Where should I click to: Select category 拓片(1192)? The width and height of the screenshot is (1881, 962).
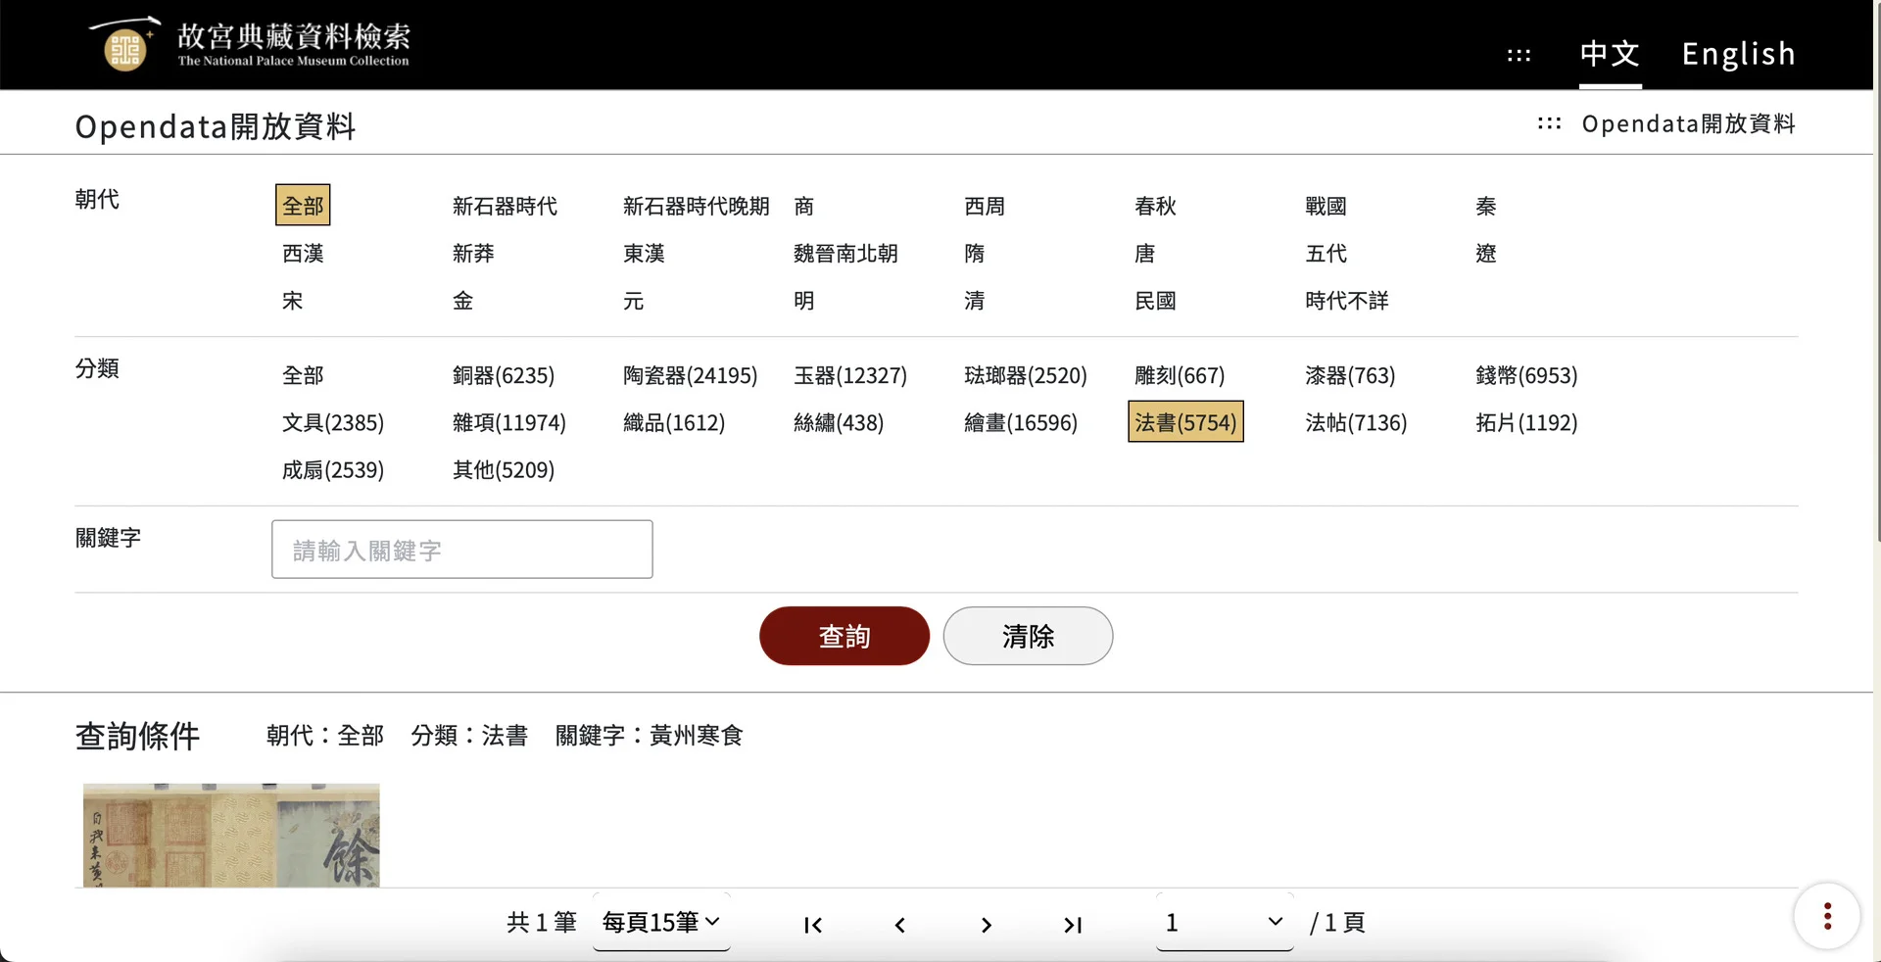tap(1526, 422)
